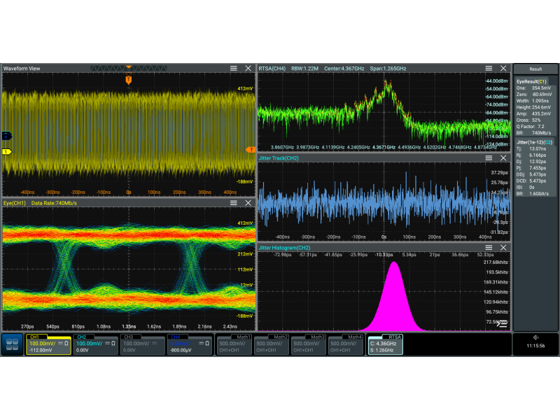This screenshot has width=560, height=420.
Task: Toggle the CH1 channel box
Action: [48, 344]
